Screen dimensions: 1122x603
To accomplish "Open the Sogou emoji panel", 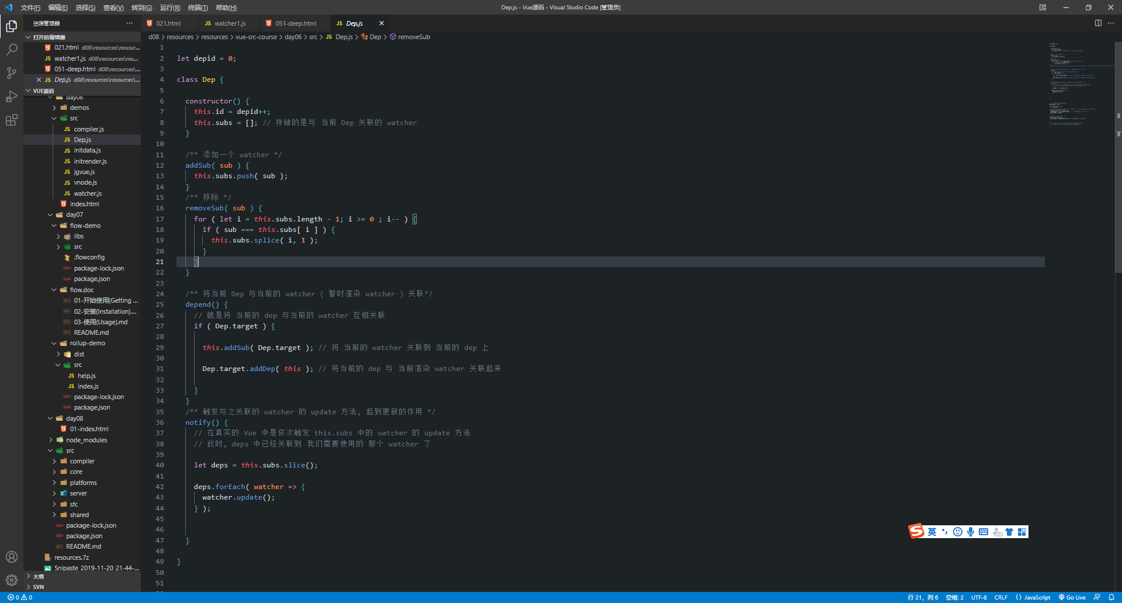I will pyautogui.click(x=957, y=532).
